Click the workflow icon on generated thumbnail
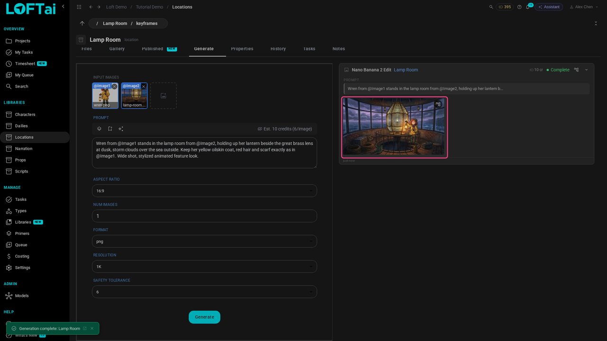607x341 pixels. click(x=438, y=104)
